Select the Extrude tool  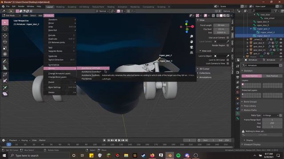5,87
